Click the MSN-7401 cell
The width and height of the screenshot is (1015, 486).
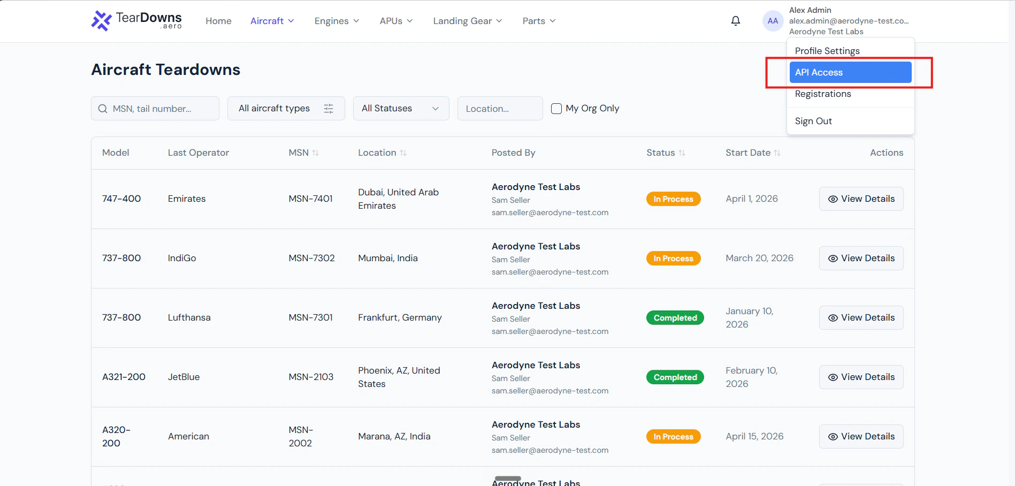click(310, 199)
